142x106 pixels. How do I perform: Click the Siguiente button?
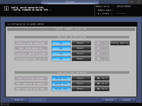37,100
